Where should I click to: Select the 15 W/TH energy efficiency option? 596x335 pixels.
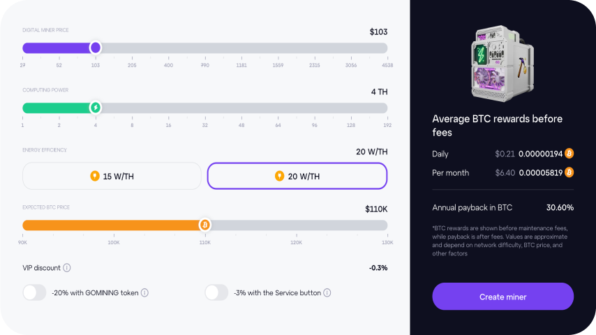[x=112, y=176]
